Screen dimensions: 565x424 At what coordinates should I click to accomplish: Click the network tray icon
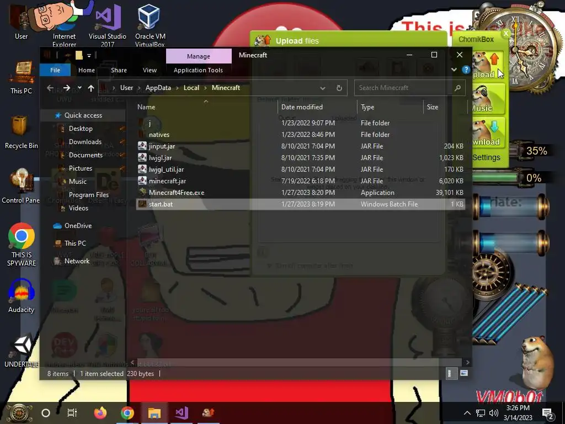click(481, 413)
